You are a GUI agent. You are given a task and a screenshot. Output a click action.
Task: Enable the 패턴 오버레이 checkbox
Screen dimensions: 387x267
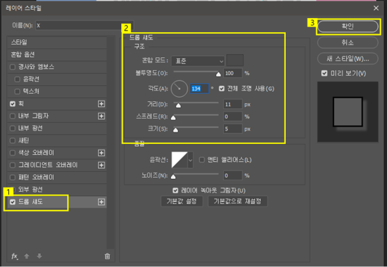(12, 177)
